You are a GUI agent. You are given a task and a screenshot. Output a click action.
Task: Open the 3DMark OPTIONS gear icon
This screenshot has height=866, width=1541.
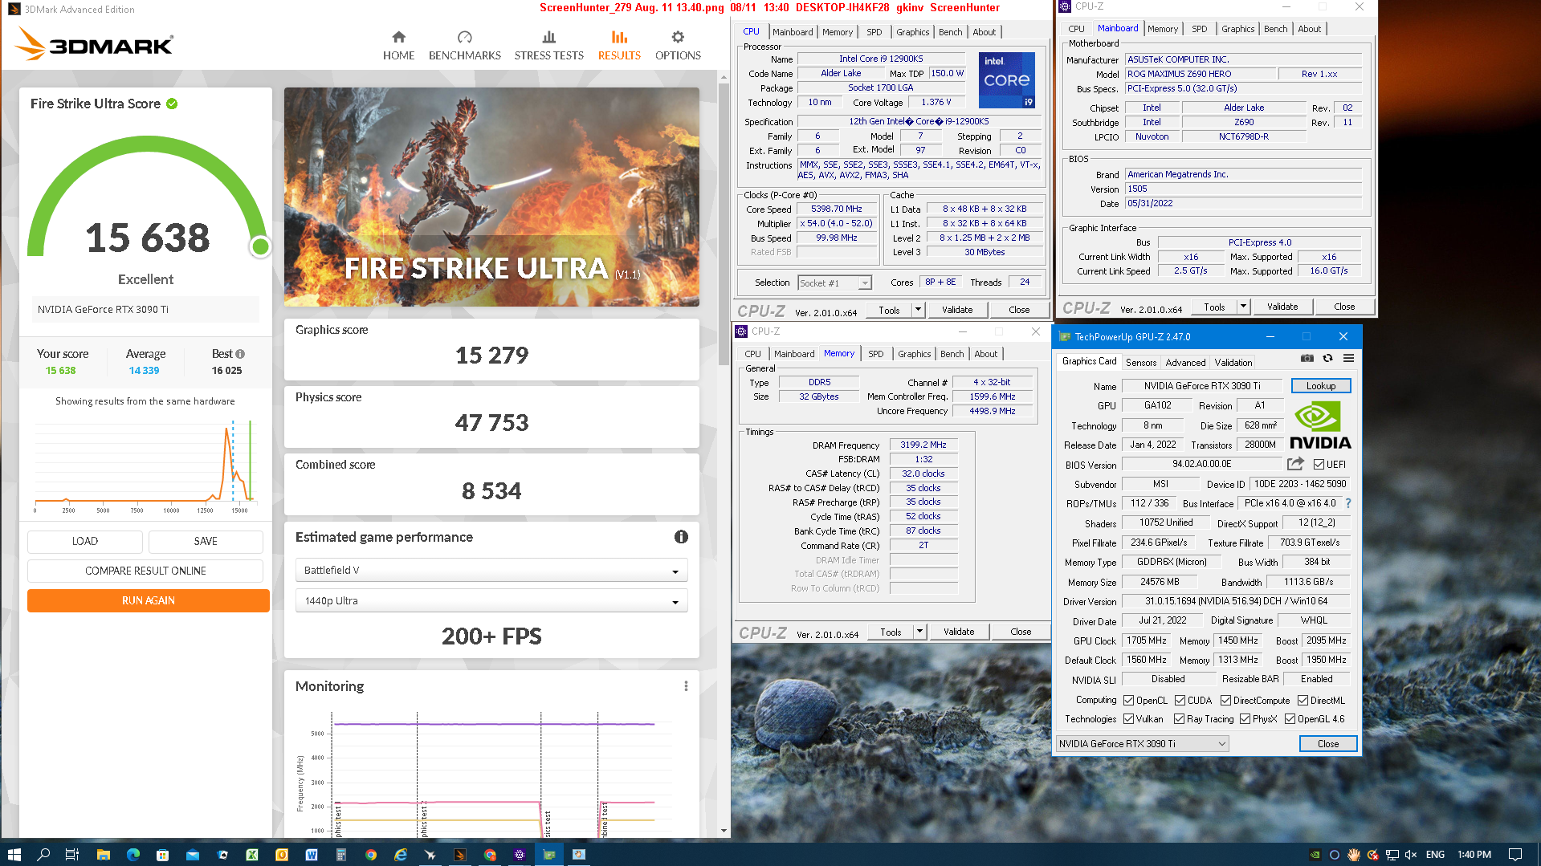[678, 37]
